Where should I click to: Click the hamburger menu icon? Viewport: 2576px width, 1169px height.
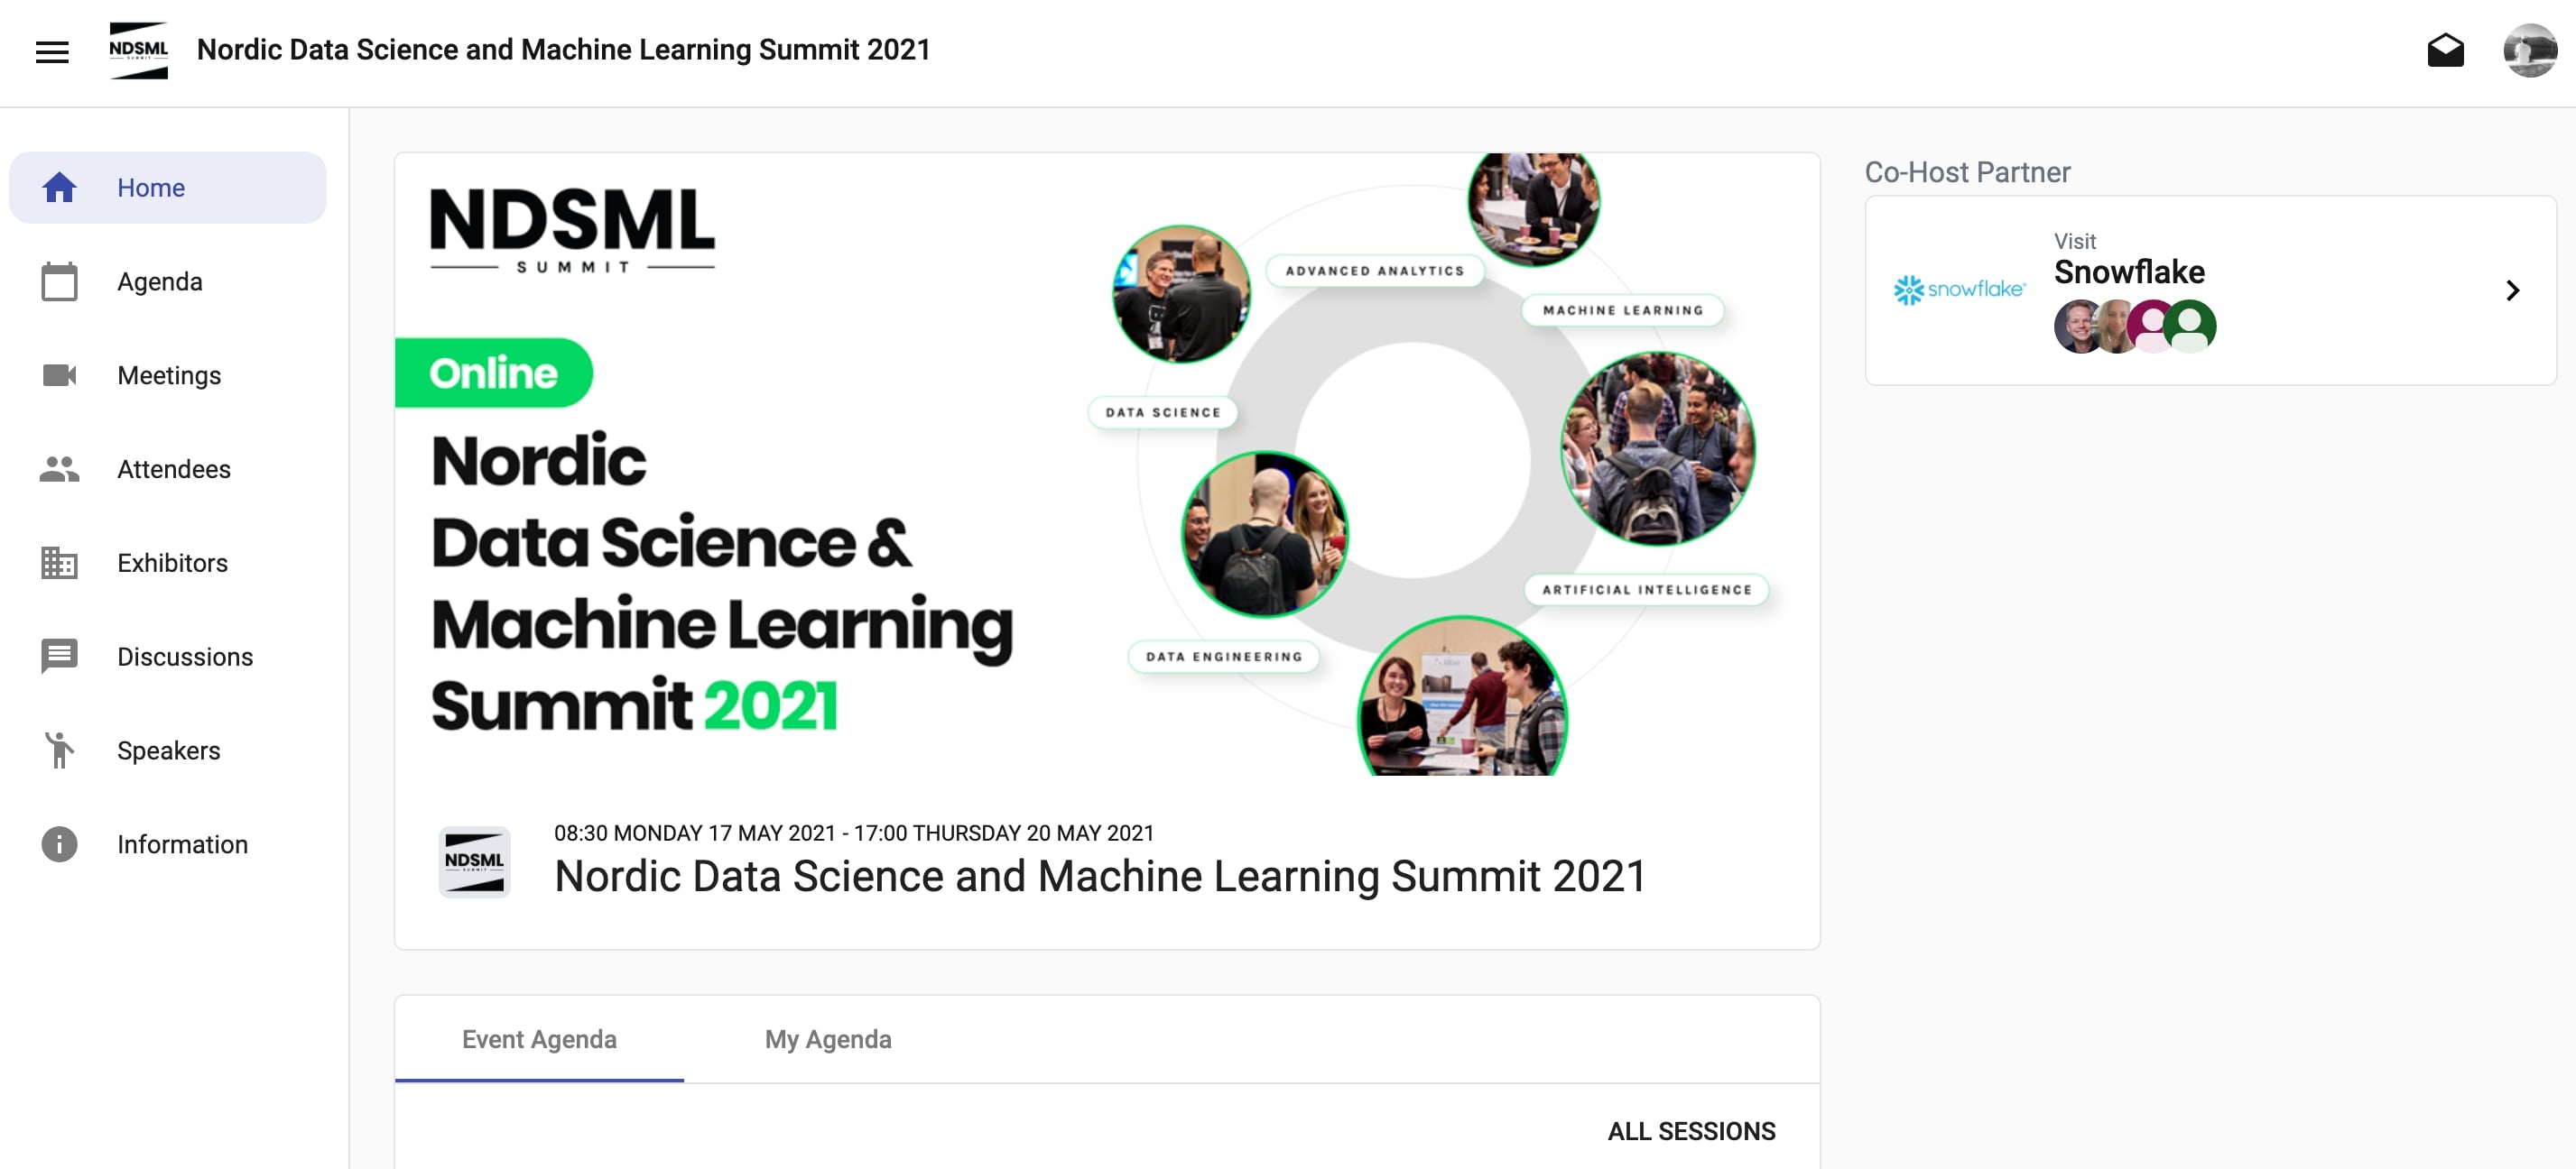52,50
